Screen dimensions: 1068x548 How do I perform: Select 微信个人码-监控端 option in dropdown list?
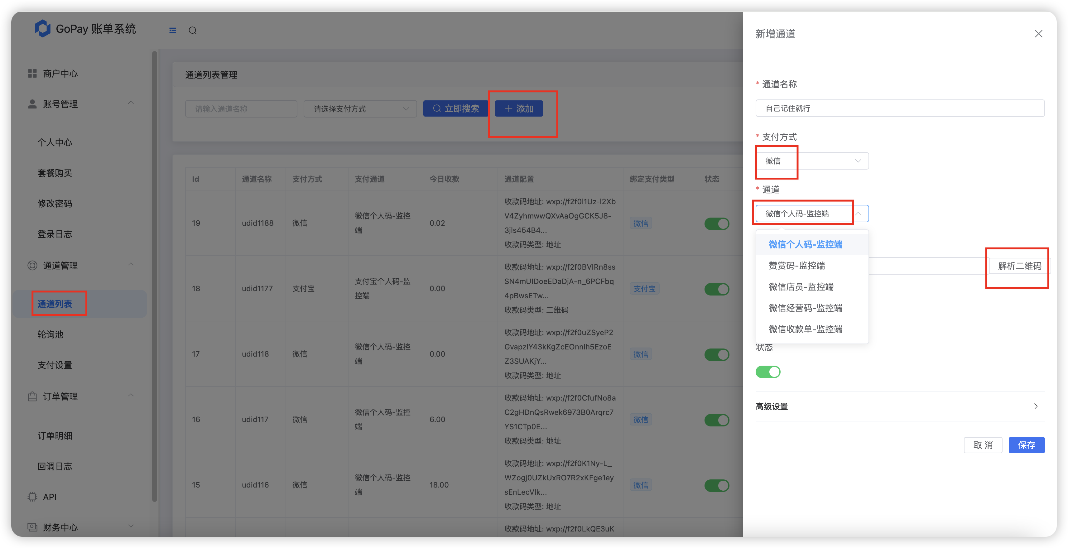[812, 244]
